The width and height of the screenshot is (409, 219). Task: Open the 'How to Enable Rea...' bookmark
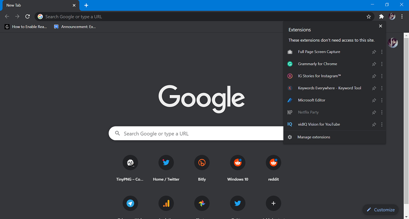(26, 27)
